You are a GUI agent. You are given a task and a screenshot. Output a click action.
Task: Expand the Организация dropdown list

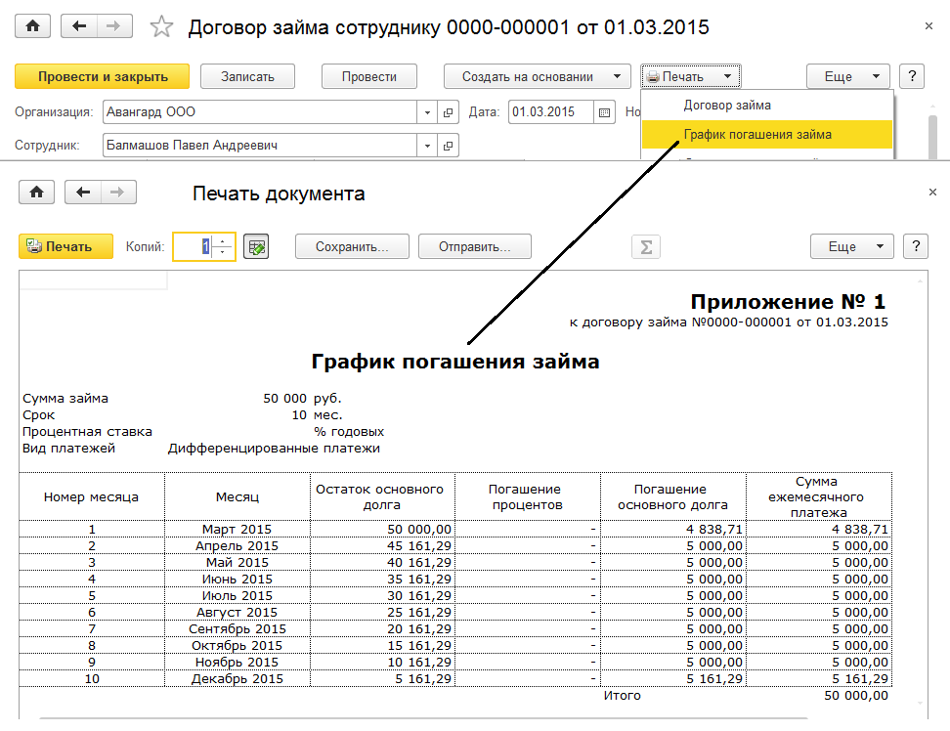click(427, 112)
